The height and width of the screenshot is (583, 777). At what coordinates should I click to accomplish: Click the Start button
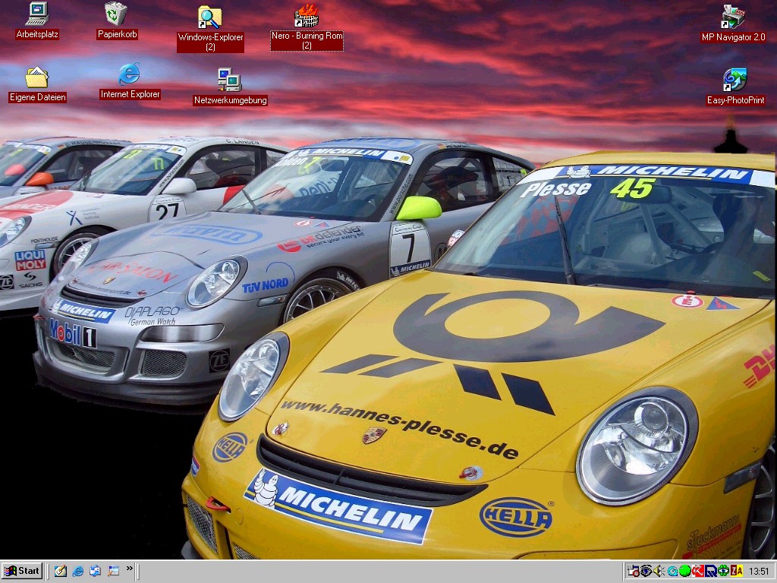click(x=22, y=571)
